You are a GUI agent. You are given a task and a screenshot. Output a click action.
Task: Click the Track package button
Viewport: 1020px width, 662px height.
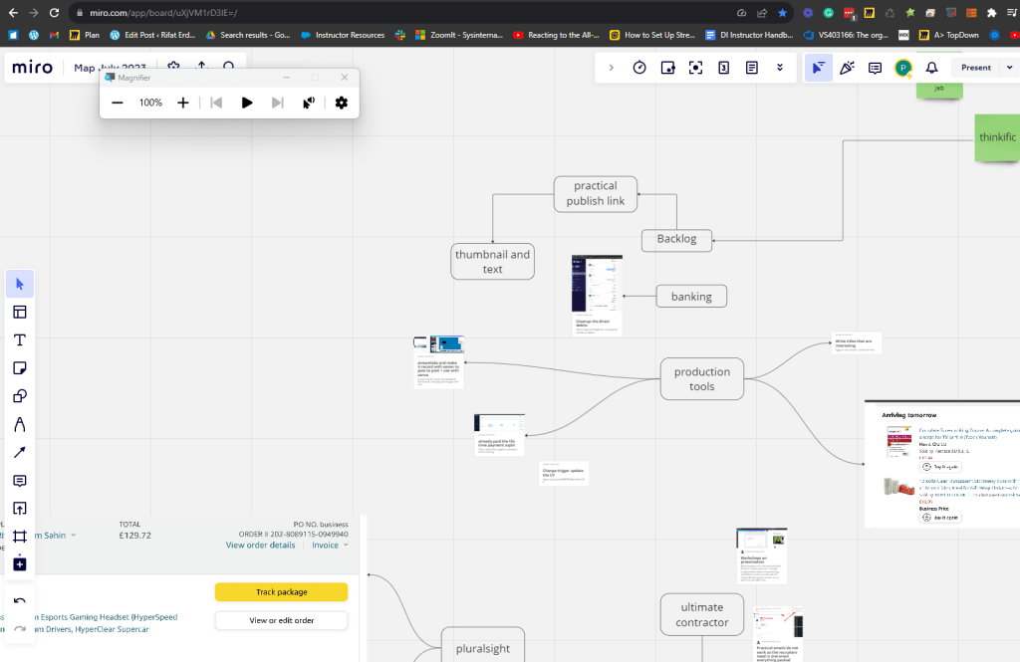tap(281, 591)
